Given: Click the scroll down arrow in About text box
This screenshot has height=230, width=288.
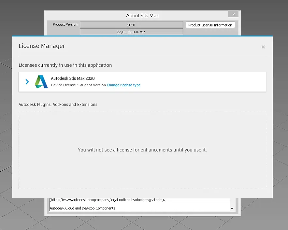Looking at the screenshot, I should click(x=232, y=208).
